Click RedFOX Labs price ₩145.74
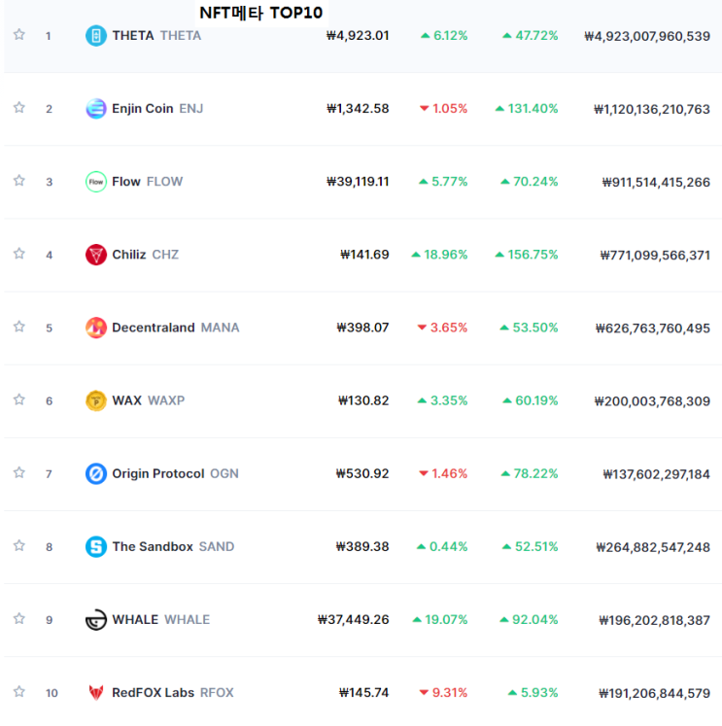 363,693
